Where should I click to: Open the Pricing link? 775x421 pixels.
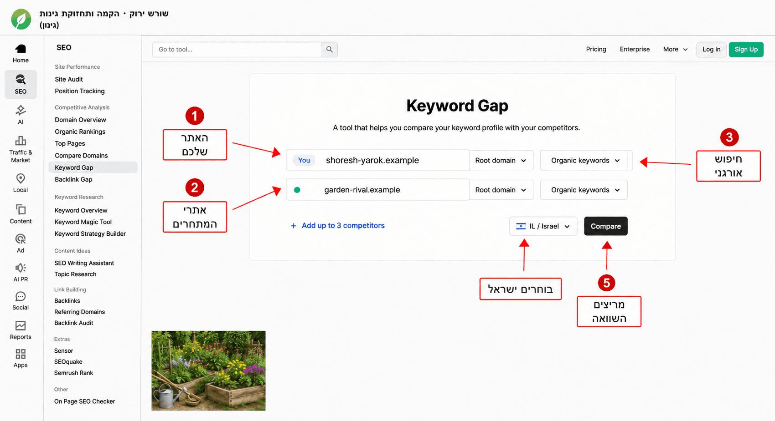pos(596,49)
